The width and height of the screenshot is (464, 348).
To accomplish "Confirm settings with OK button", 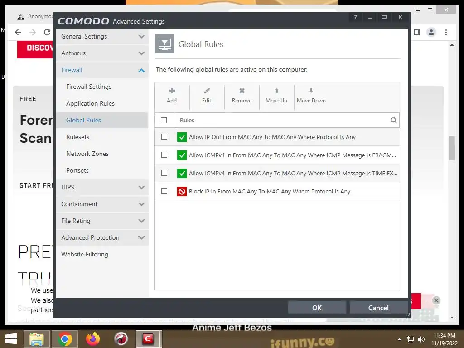I will point(317,308).
